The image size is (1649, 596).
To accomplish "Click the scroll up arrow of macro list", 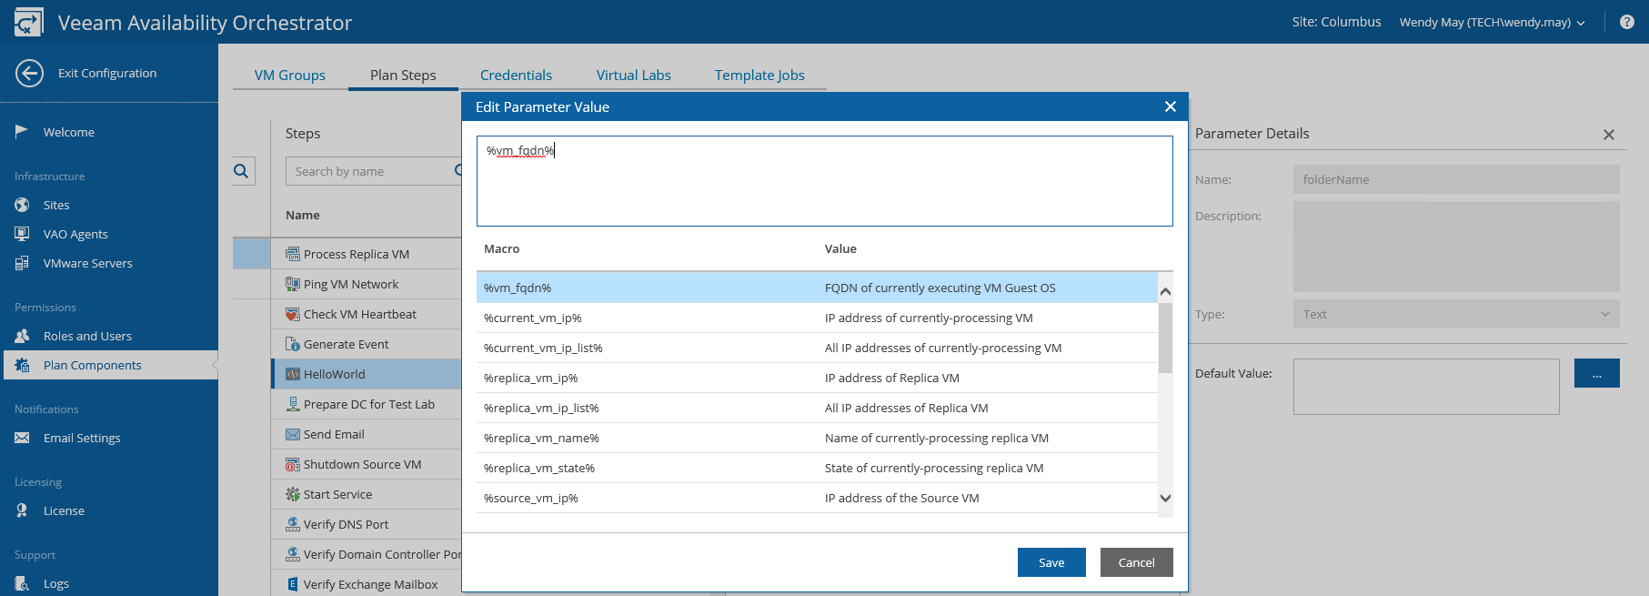I will pos(1165,292).
